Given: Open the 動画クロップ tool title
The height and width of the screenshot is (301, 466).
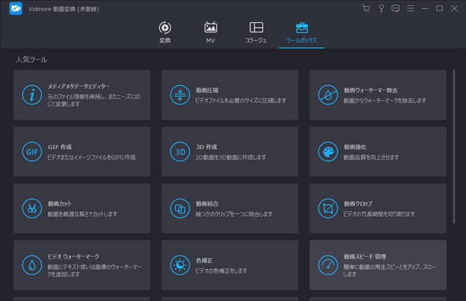Looking at the screenshot, I should tap(358, 204).
